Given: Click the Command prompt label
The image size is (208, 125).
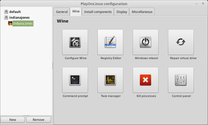Looking at the screenshot, I should click(x=75, y=96).
